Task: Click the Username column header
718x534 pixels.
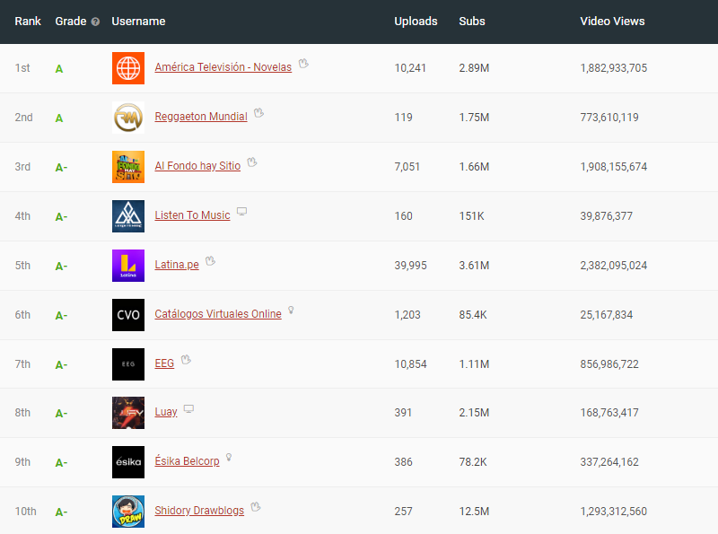Action: click(138, 22)
